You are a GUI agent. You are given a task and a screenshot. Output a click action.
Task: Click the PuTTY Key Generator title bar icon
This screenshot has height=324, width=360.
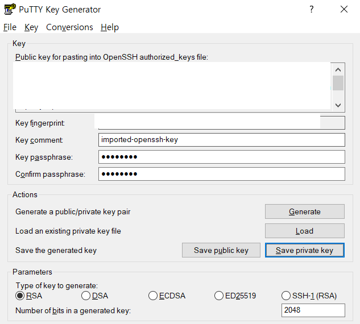(10, 9)
